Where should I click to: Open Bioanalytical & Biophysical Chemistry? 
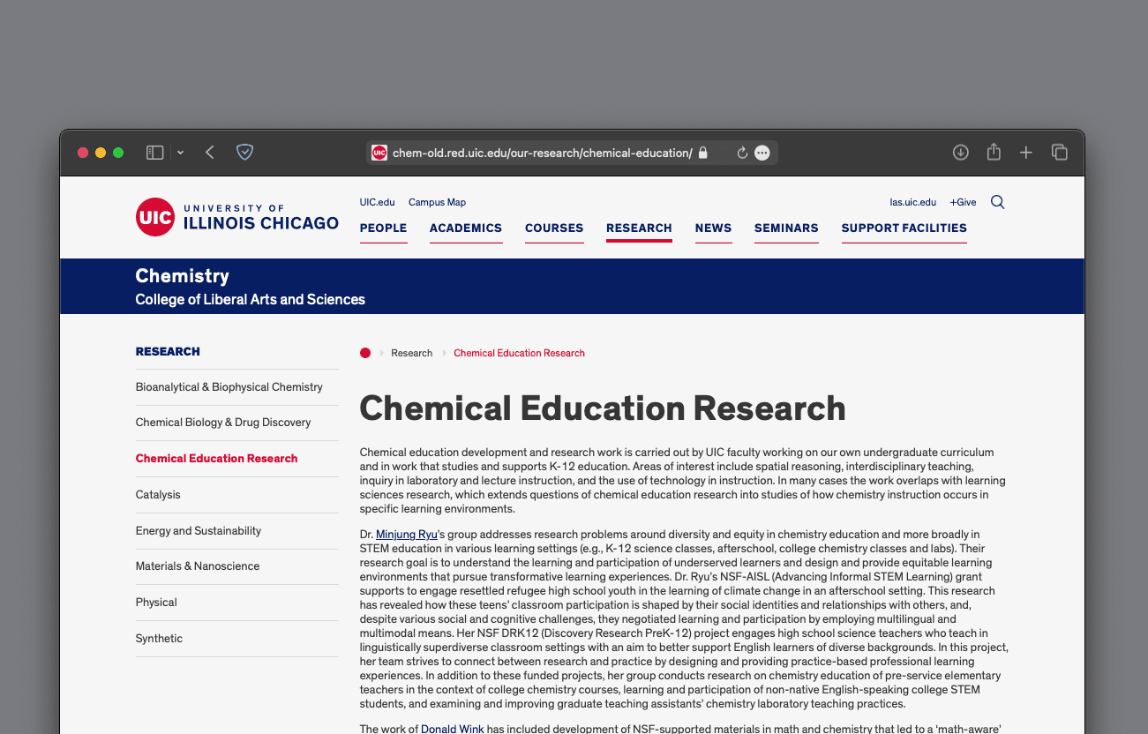click(x=229, y=387)
